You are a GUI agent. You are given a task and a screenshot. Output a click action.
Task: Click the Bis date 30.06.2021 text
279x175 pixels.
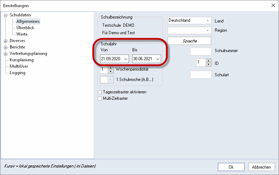[143, 59]
